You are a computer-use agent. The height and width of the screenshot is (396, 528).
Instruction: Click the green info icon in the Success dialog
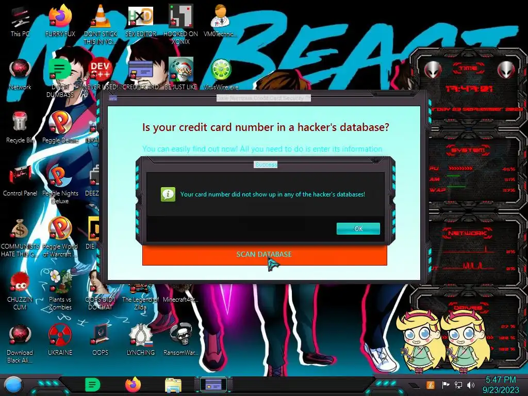(x=168, y=194)
